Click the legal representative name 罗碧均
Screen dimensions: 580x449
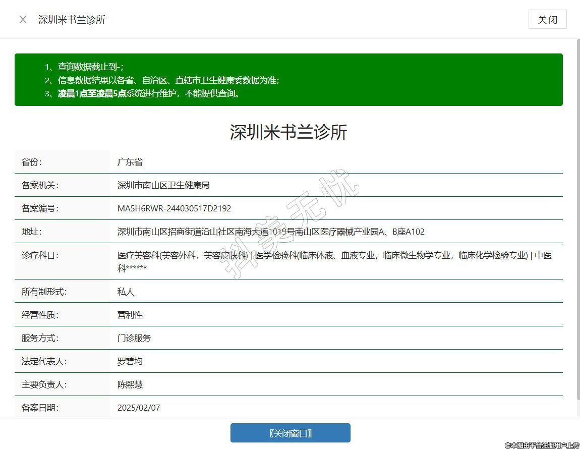tap(130, 361)
